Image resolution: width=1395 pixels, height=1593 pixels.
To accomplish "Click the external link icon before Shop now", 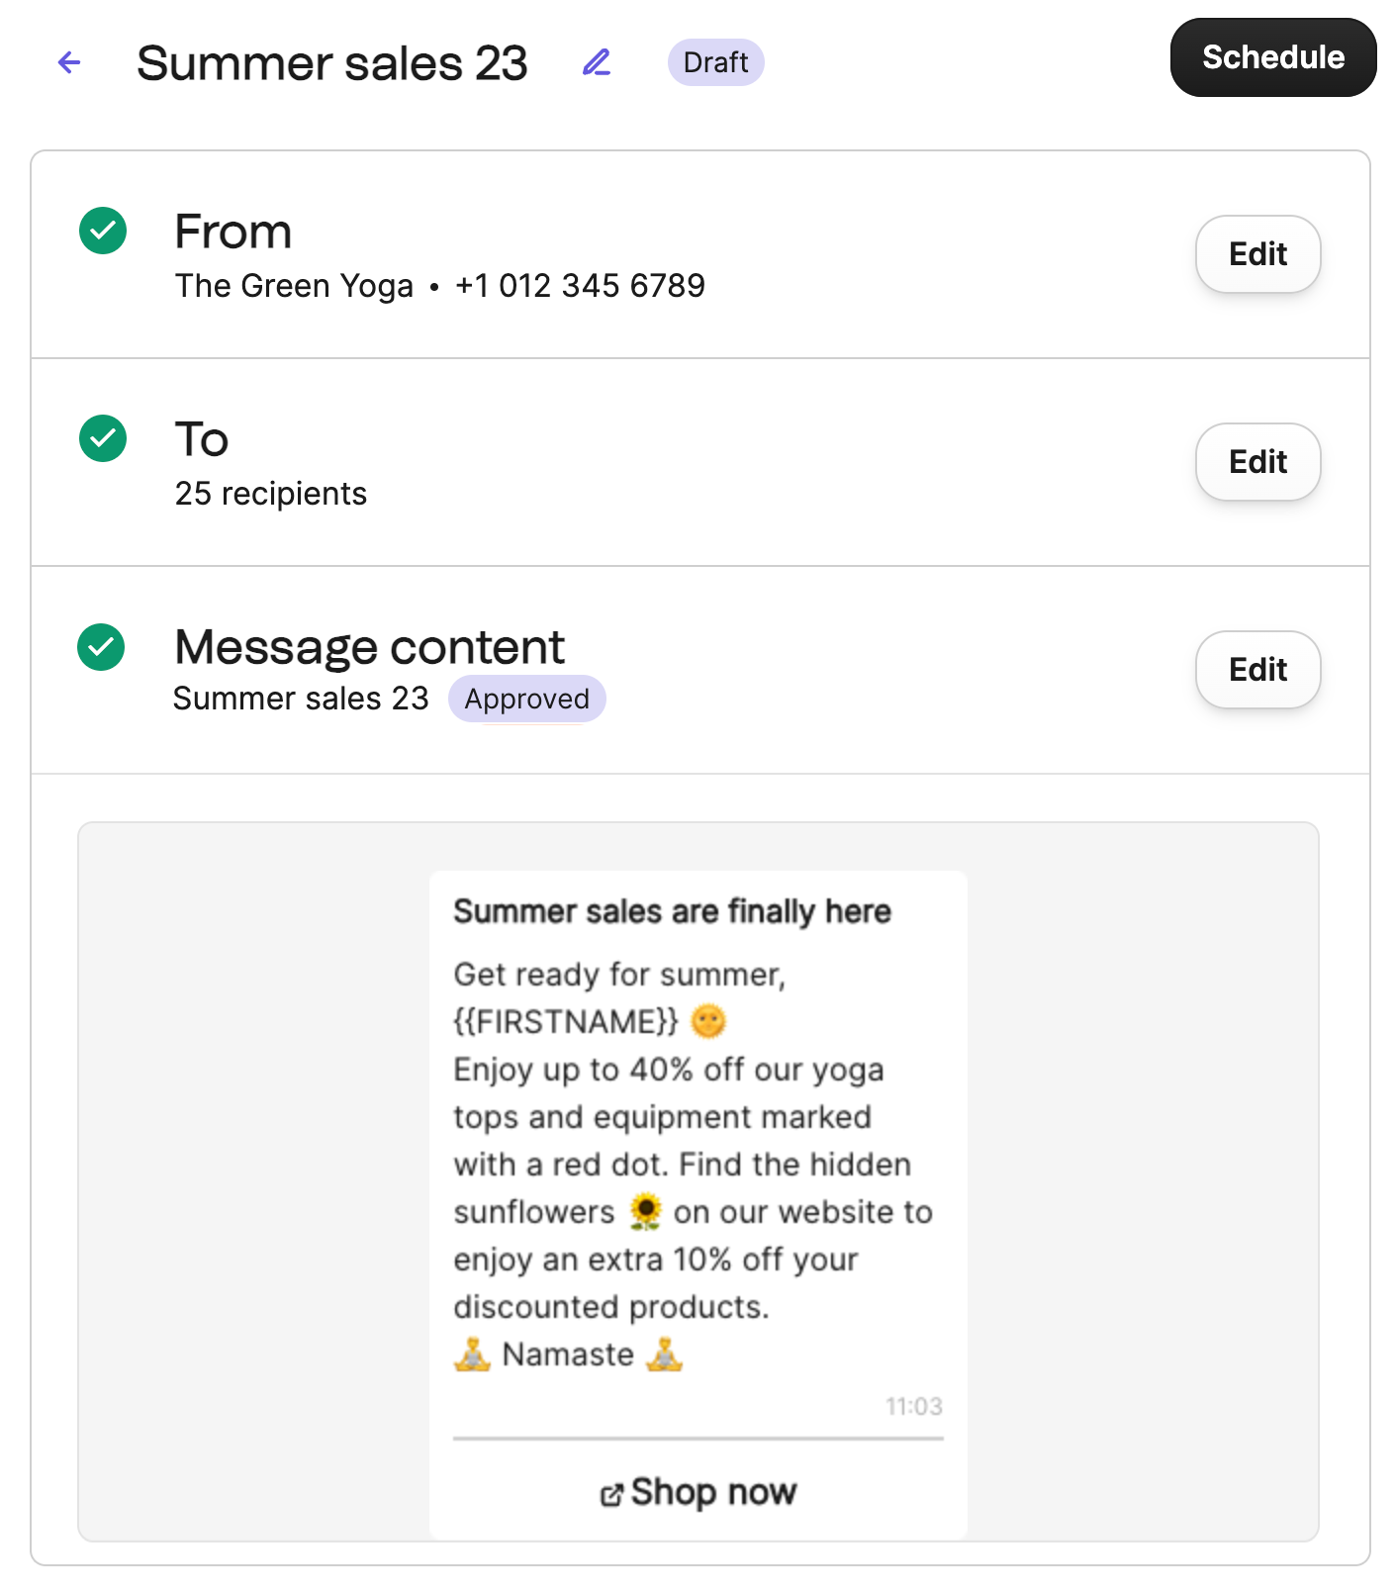I will 611,1494.
